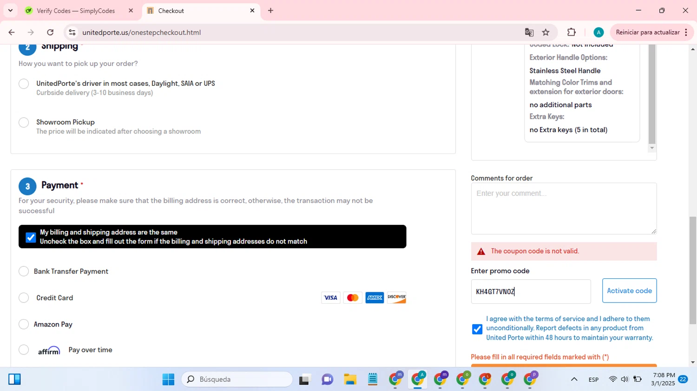Click the Visa card logo
This screenshot has width=697, height=391.
330,298
